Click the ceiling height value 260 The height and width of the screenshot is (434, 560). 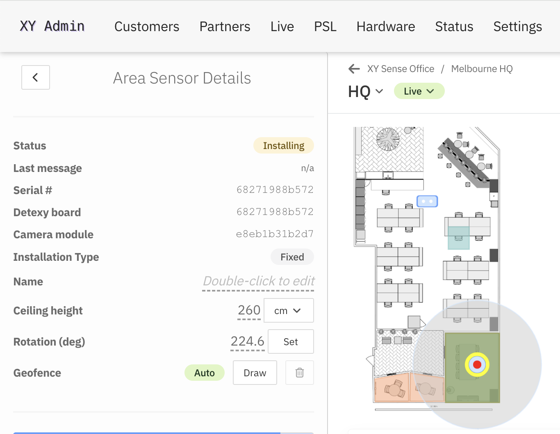pos(249,310)
